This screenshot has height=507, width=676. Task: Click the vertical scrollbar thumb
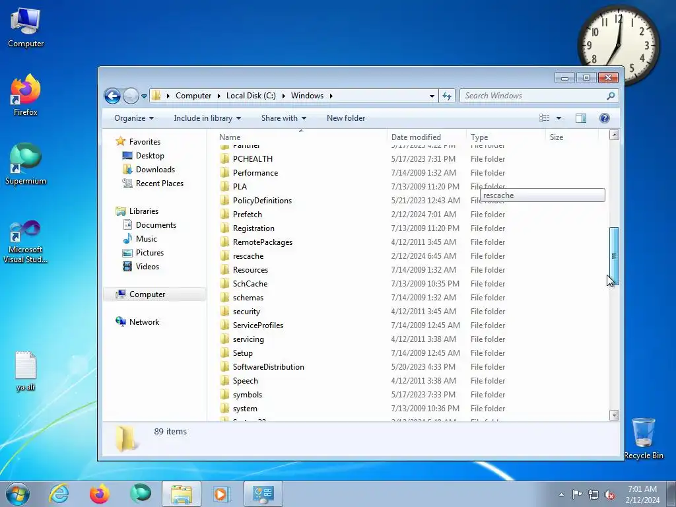(x=614, y=256)
